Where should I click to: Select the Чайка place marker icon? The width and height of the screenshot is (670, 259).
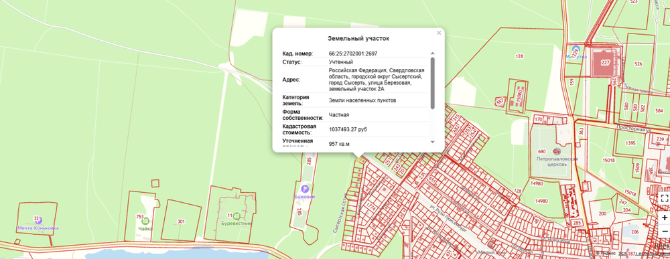pos(145,221)
